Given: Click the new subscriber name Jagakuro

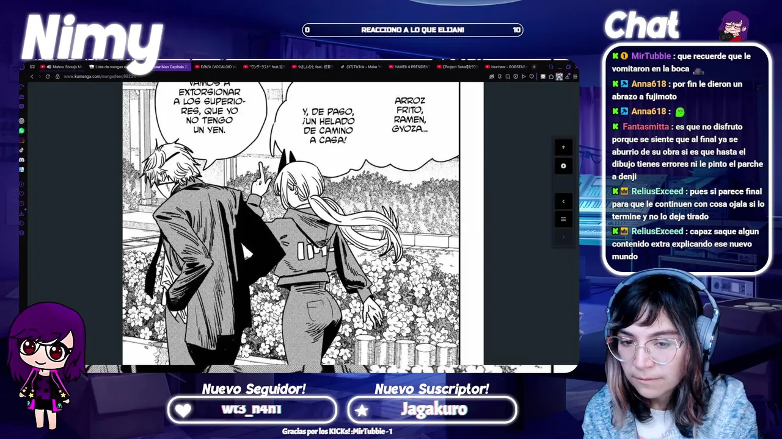Looking at the screenshot, I should [434, 409].
